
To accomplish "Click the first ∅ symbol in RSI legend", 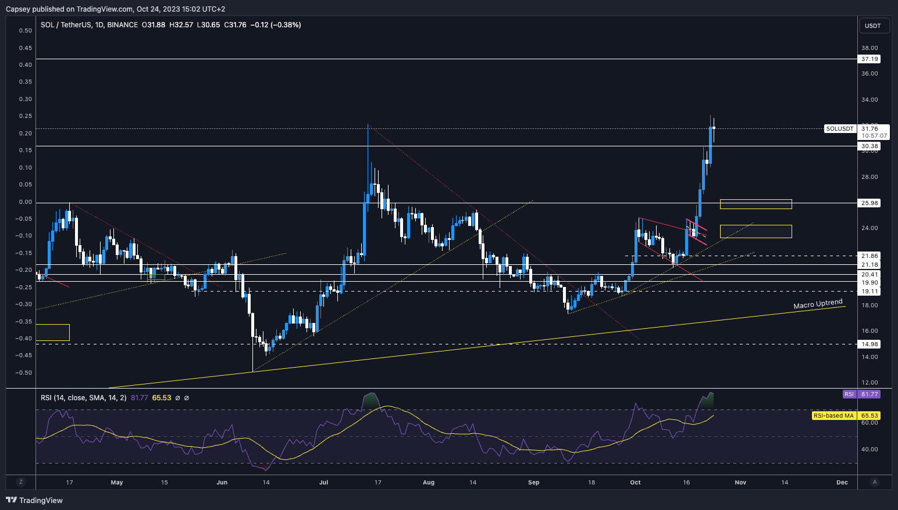I will tap(177, 398).
